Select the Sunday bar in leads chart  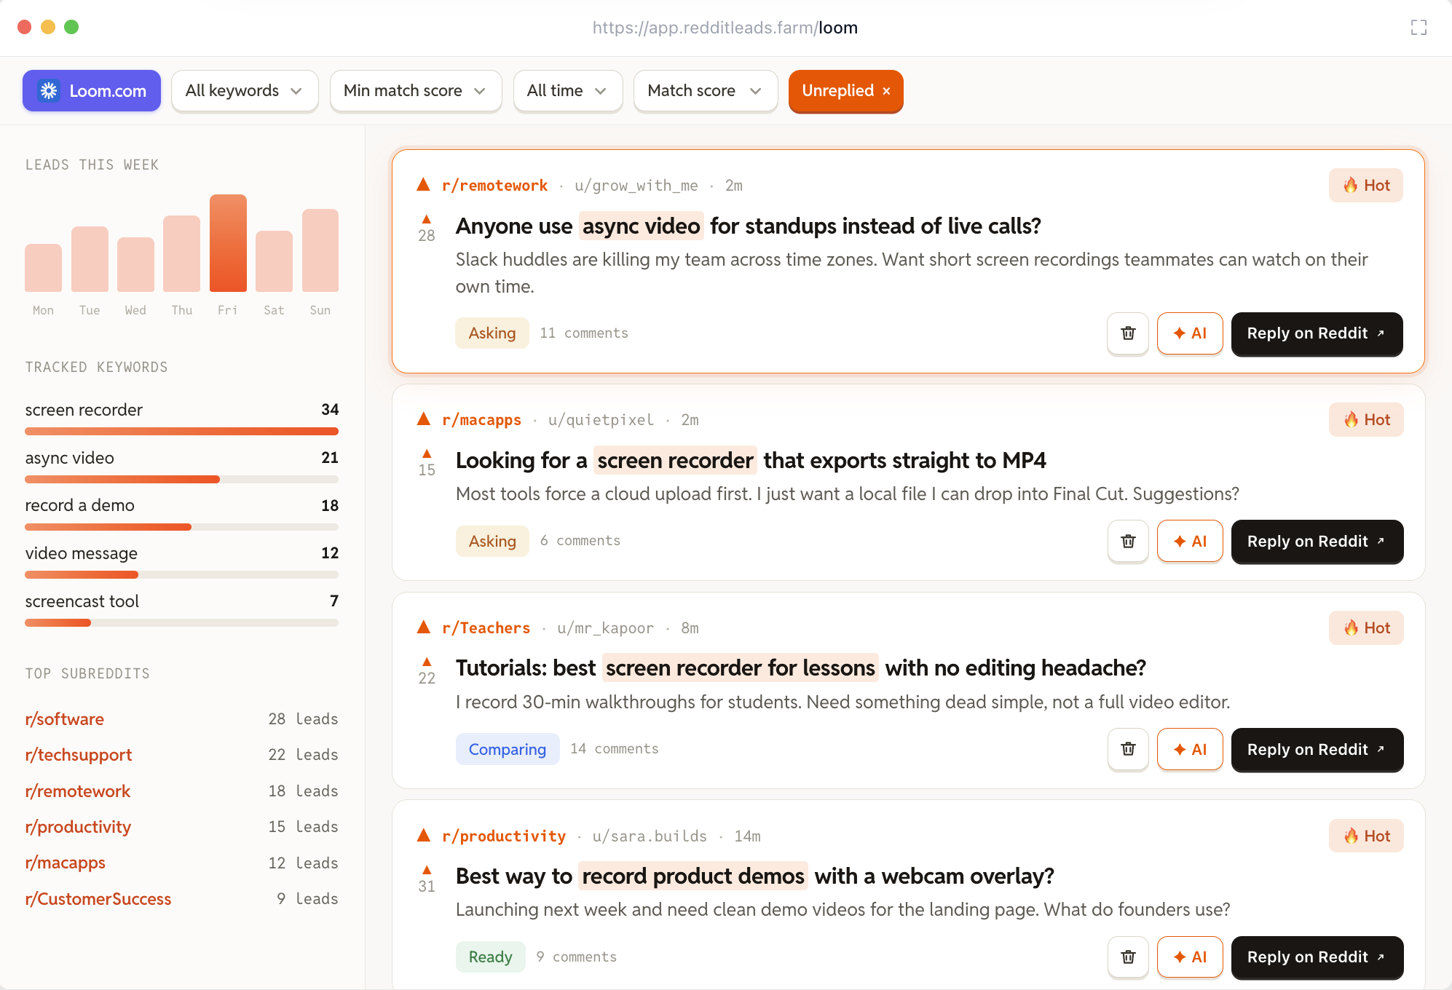point(320,250)
